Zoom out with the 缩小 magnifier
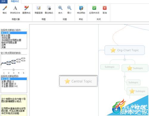This screenshot has width=149, height=116. coord(69,10)
